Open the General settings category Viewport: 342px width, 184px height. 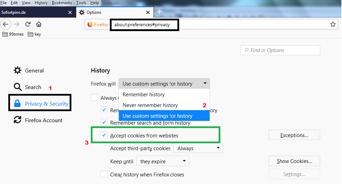tap(28, 70)
